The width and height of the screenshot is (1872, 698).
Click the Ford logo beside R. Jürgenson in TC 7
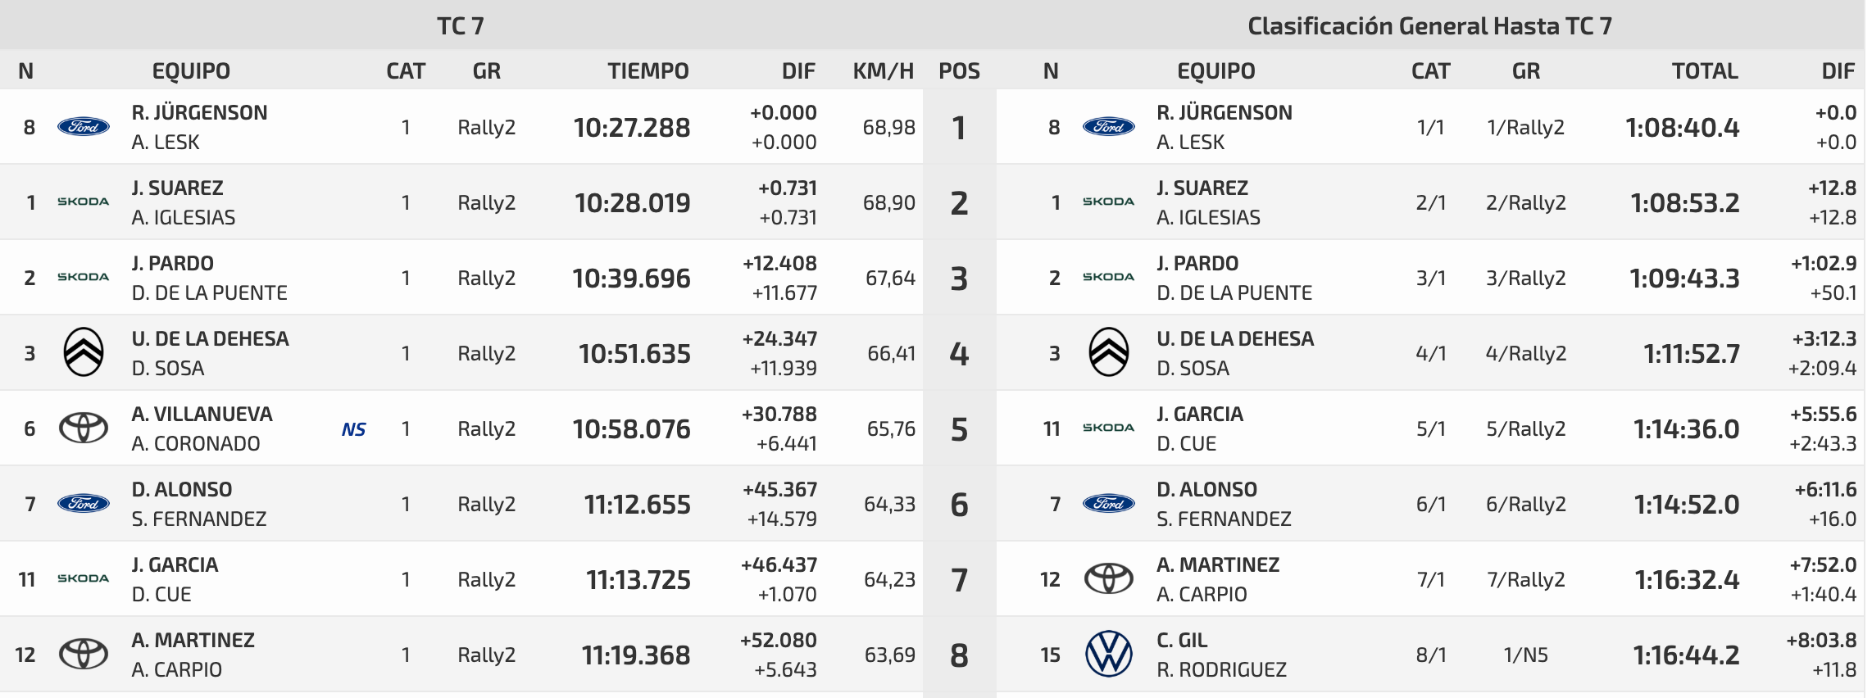coord(84,127)
